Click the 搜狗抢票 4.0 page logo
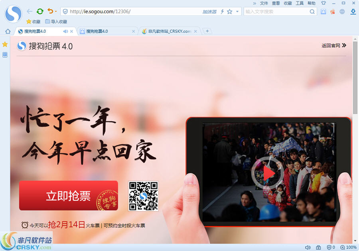The height and width of the screenshot is (251, 359). point(45,46)
